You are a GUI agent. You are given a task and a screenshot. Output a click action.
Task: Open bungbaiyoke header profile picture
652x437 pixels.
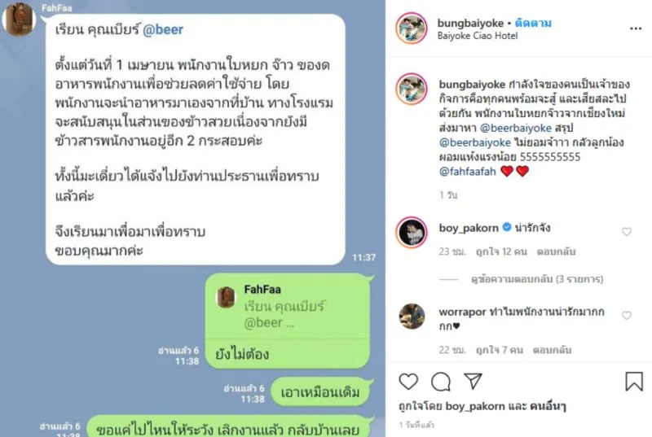[412, 28]
